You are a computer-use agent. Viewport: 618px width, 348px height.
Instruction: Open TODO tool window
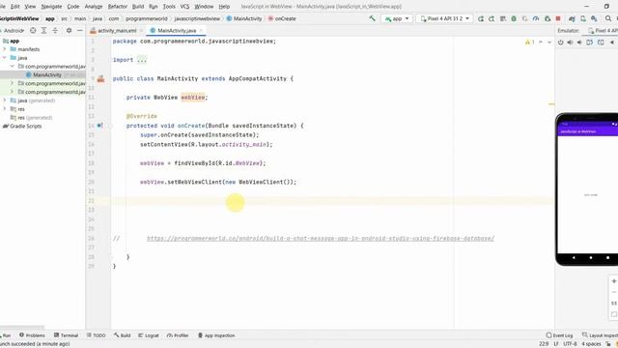97,335
